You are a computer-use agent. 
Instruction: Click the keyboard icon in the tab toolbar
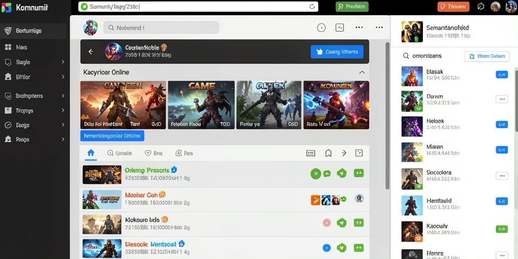coord(311,153)
